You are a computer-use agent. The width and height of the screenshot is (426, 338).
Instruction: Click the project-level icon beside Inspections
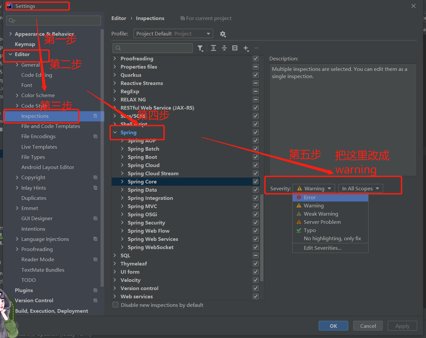(x=96, y=116)
